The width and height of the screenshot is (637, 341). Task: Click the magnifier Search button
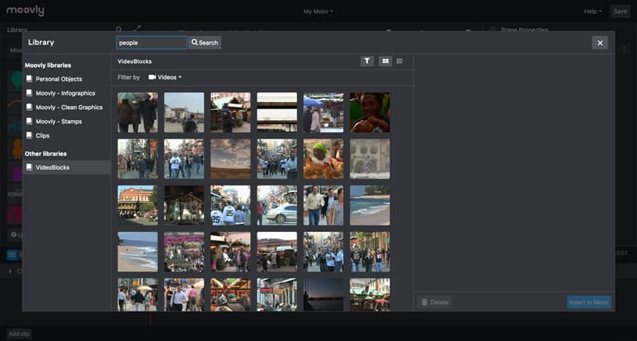point(205,42)
